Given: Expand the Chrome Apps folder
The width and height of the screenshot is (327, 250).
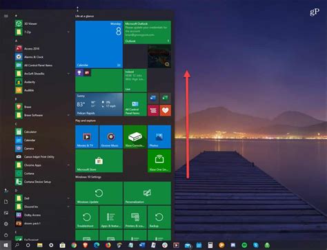Looking at the screenshot, I should tap(68, 165).
